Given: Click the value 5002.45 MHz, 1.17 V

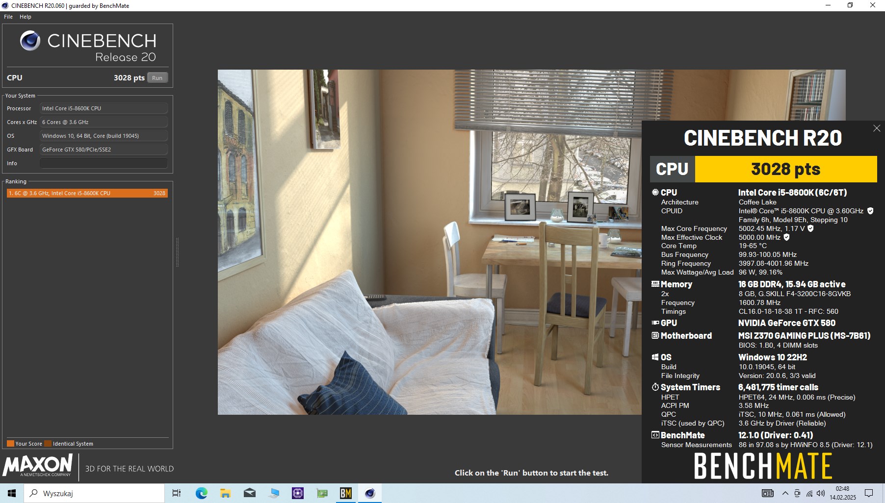Looking at the screenshot, I should tap(772, 228).
